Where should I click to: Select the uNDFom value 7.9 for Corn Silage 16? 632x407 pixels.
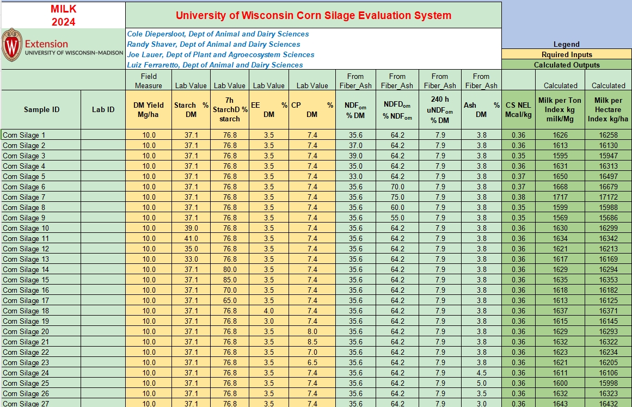[x=440, y=290]
